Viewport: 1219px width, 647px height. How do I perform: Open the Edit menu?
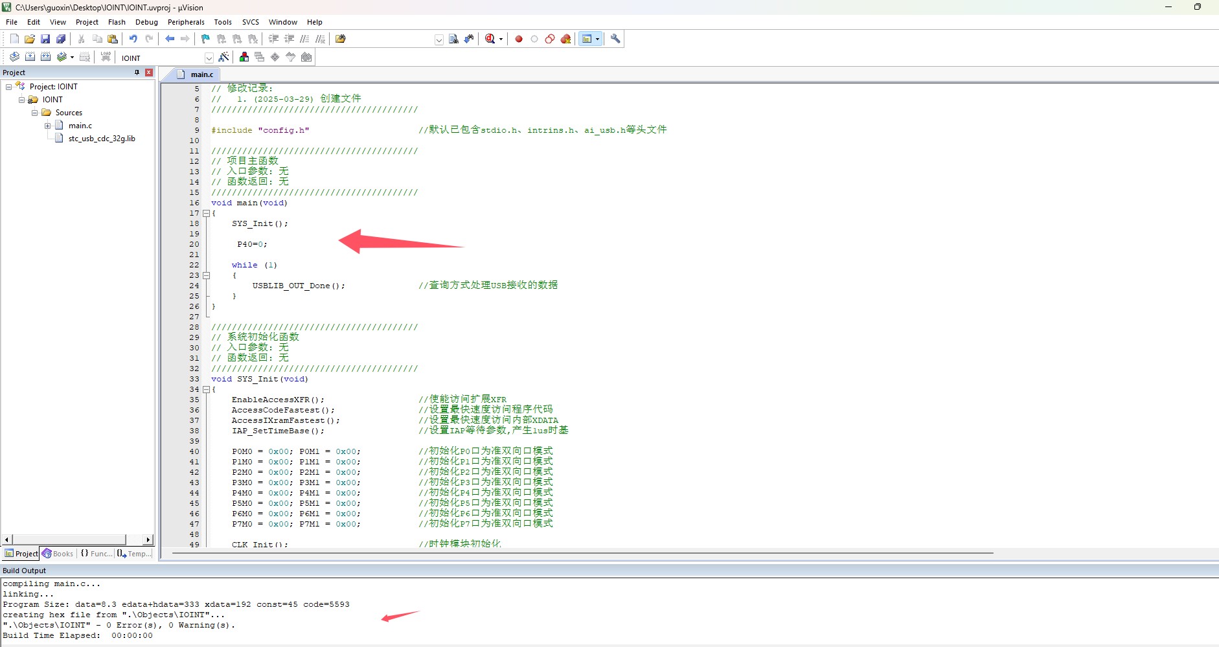34,22
